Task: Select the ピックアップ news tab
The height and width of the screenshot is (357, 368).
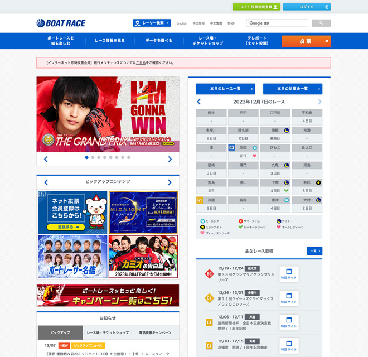Action: 60,332
